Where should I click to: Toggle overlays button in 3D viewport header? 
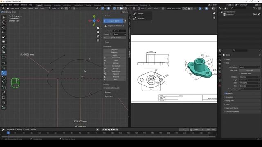tap(108, 8)
